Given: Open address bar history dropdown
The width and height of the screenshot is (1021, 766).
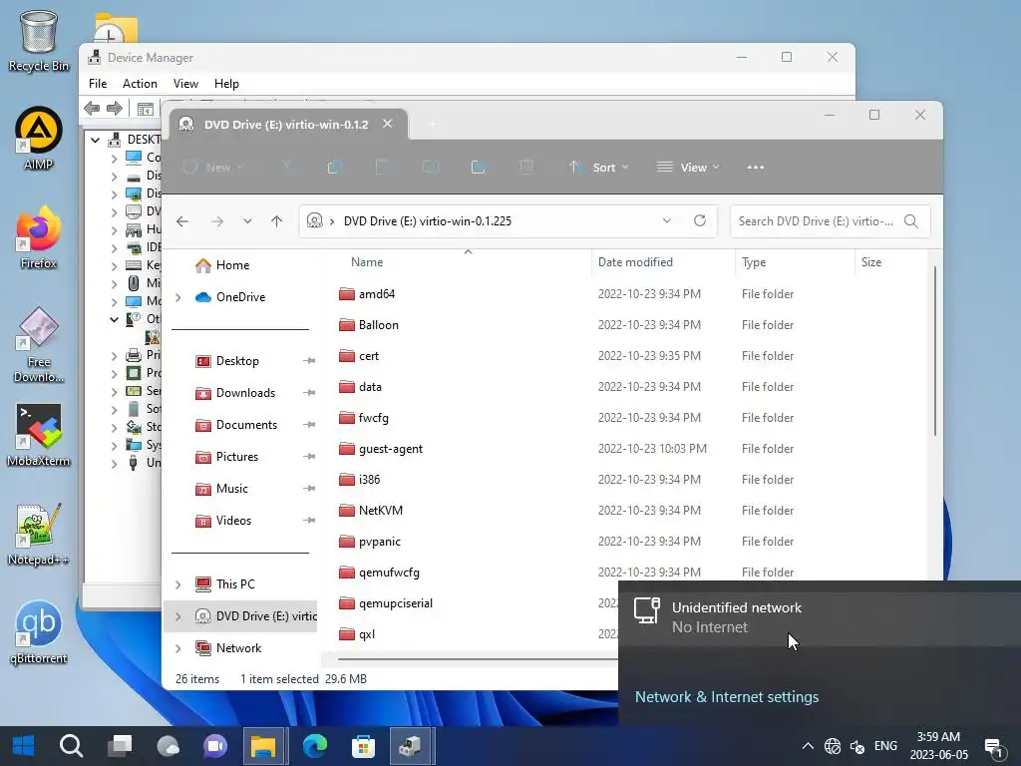Looking at the screenshot, I should [x=667, y=220].
